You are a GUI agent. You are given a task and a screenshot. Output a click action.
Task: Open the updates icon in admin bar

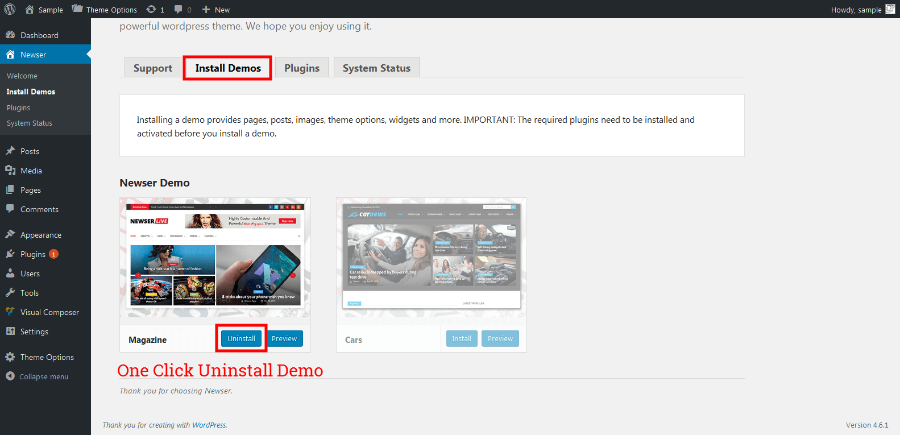(x=151, y=10)
